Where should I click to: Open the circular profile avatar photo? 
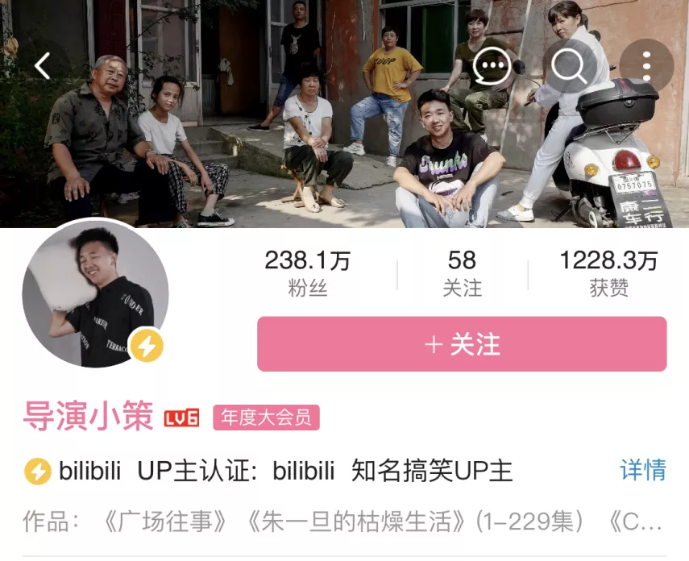[95, 293]
